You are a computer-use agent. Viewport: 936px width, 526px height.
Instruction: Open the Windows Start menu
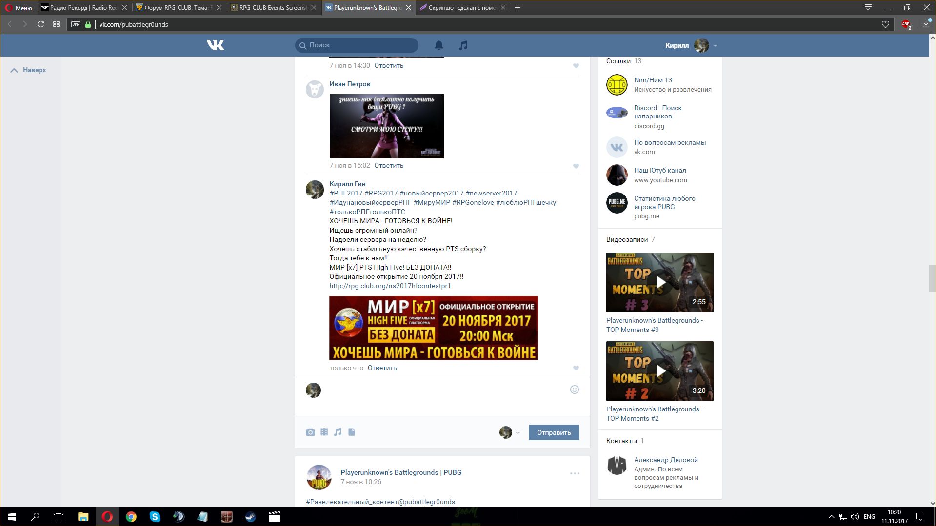coord(11,517)
